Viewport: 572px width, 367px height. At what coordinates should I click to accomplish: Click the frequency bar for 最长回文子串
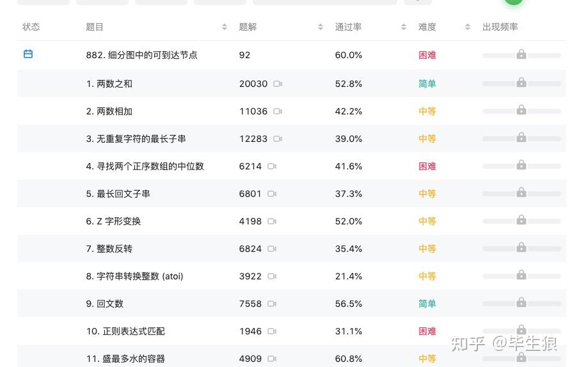521,194
